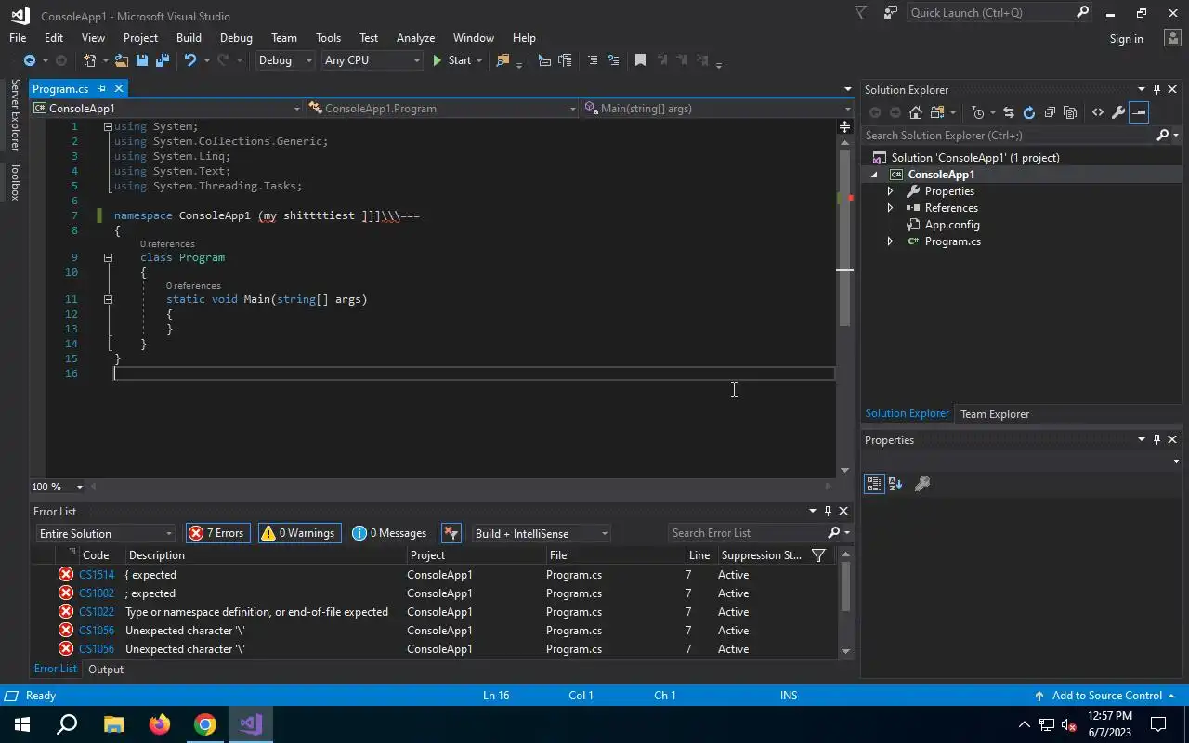Click the Show All Files icon
The width and height of the screenshot is (1189, 743).
tap(1070, 112)
